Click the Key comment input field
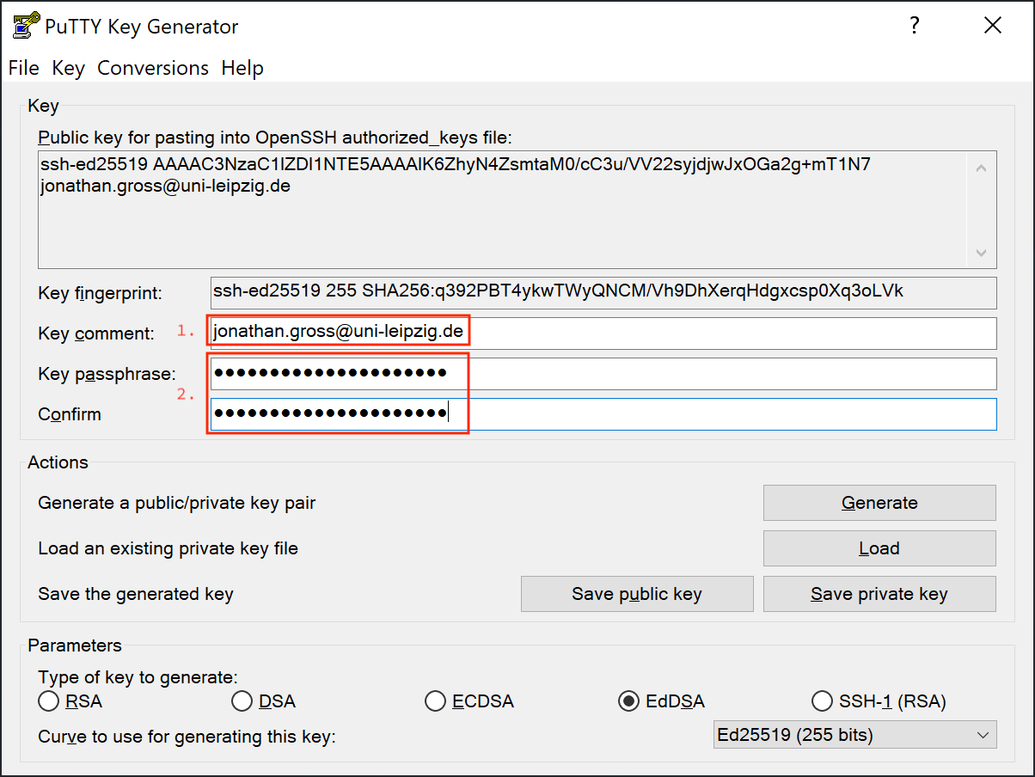Viewport: 1035px width, 777px height. click(603, 333)
